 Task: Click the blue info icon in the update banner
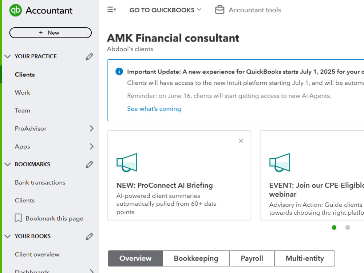[x=119, y=71]
